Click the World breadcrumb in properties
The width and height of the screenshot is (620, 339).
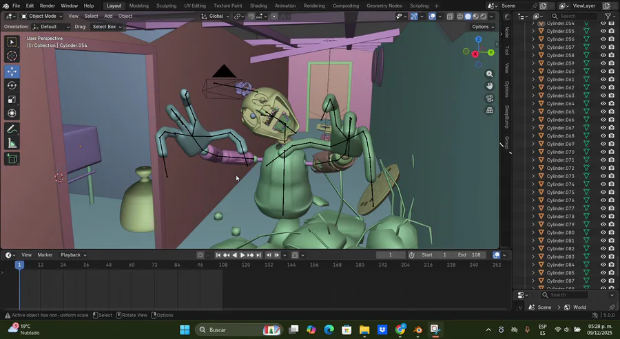click(576, 307)
